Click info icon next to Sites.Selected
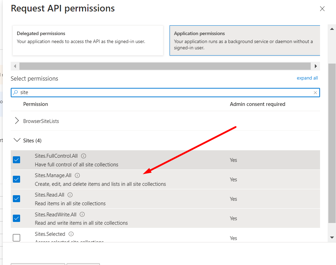Image resolution: width=336 pixels, height=265 pixels. tap(71, 234)
